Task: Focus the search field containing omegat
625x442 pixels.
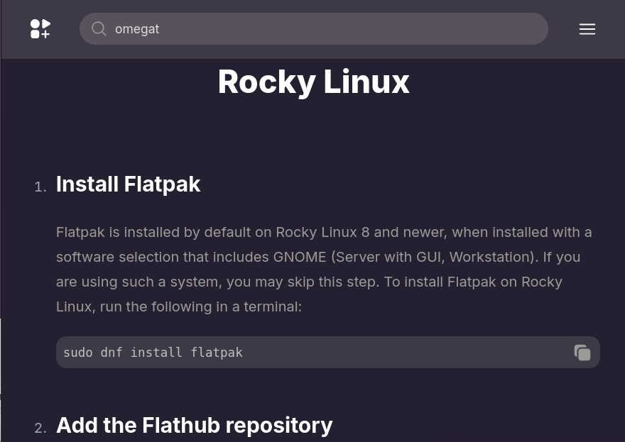Action: 320,29
